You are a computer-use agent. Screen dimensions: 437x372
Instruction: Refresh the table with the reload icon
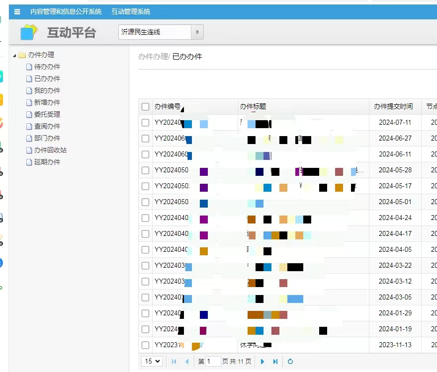[290, 362]
